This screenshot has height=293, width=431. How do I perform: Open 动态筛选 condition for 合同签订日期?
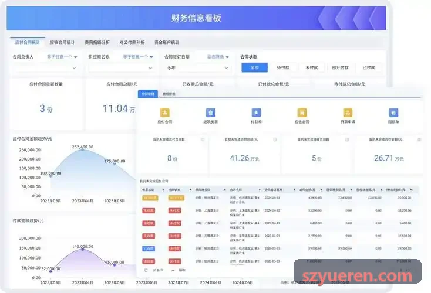pos(218,57)
